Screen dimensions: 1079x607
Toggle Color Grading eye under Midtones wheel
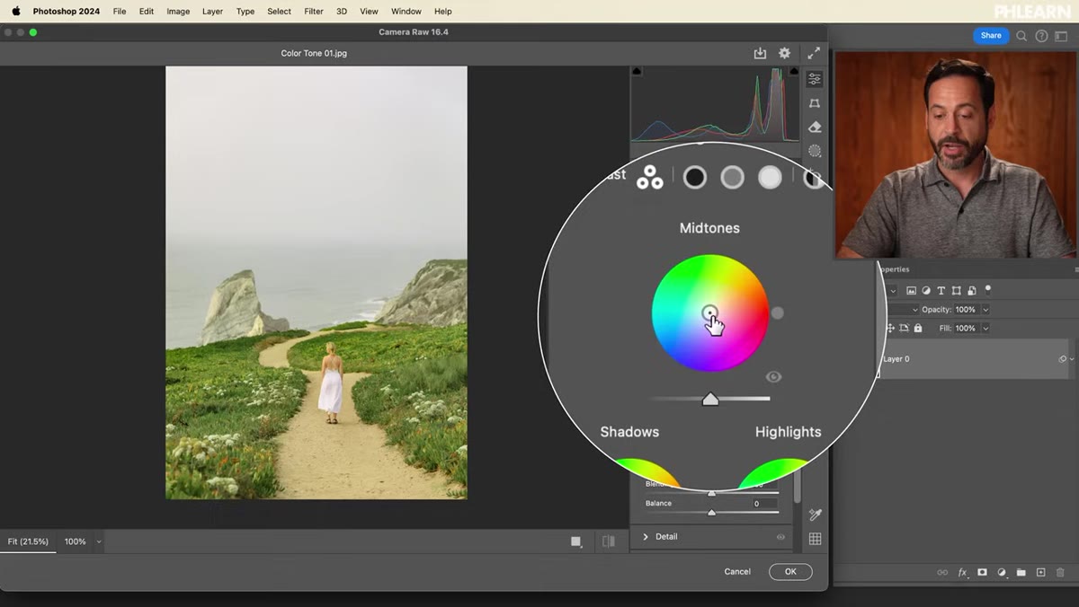(x=773, y=377)
